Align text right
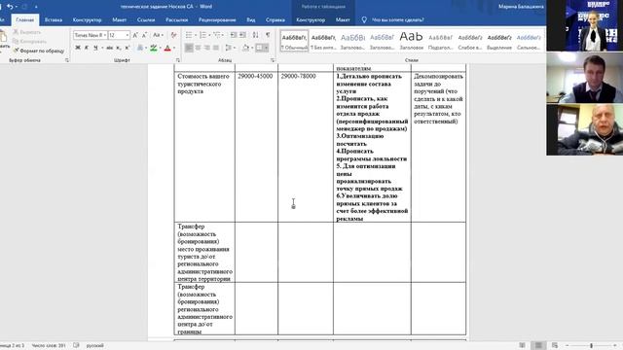Screen dimensions: 623x350 click(207, 48)
